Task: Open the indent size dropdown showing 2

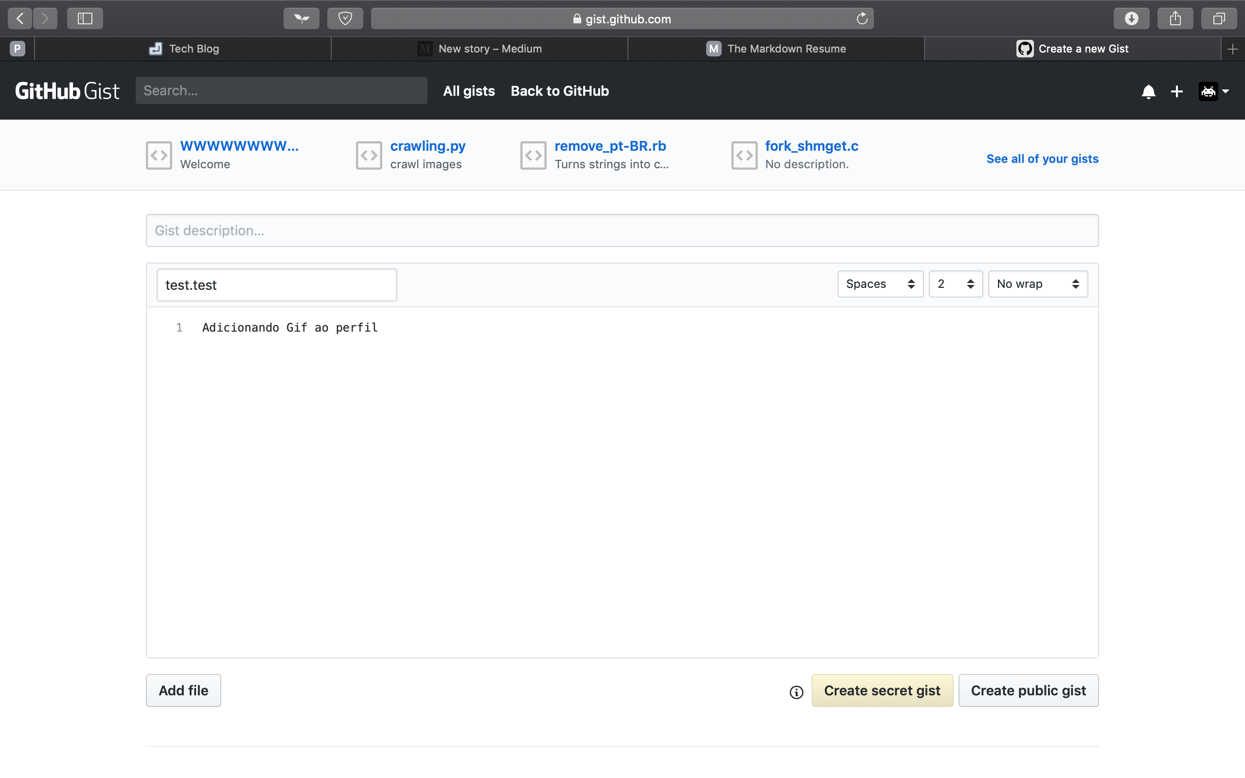Action: 955,284
